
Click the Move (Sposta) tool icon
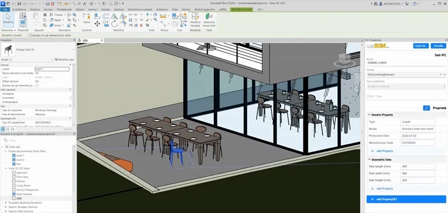click(x=97, y=24)
